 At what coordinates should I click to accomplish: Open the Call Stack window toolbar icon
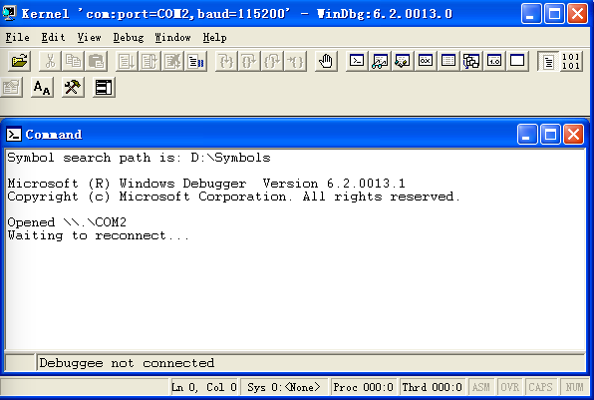[471, 61]
